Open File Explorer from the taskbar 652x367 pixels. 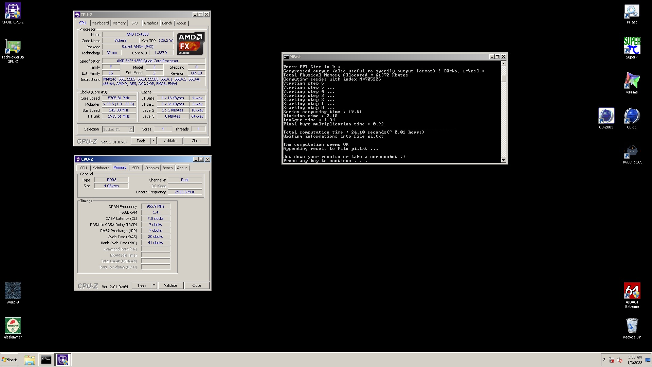pyautogui.click(x=30, y=360)
